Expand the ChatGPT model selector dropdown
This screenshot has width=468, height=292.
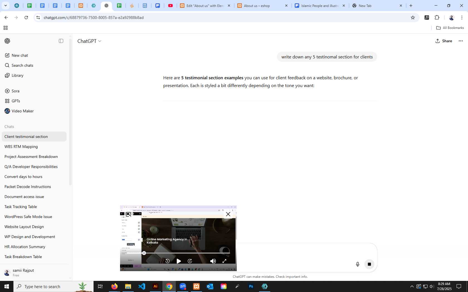coord(89,41)
